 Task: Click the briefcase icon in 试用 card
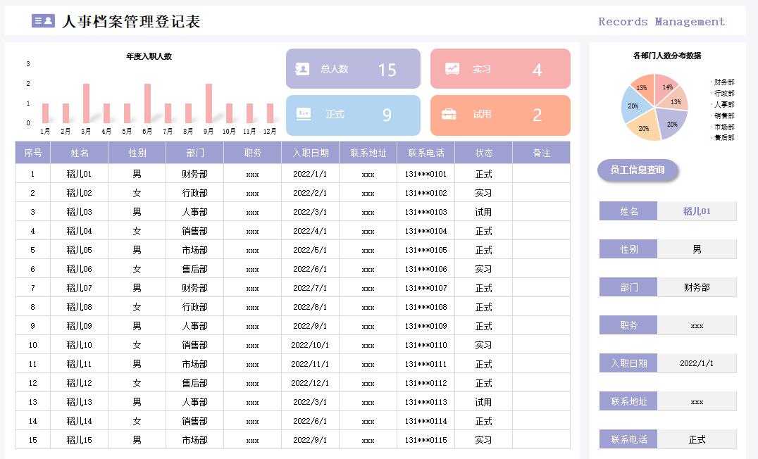point(449,114)
